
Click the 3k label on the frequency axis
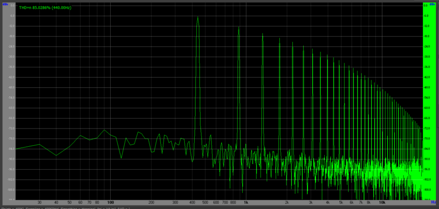pos(311,202)
